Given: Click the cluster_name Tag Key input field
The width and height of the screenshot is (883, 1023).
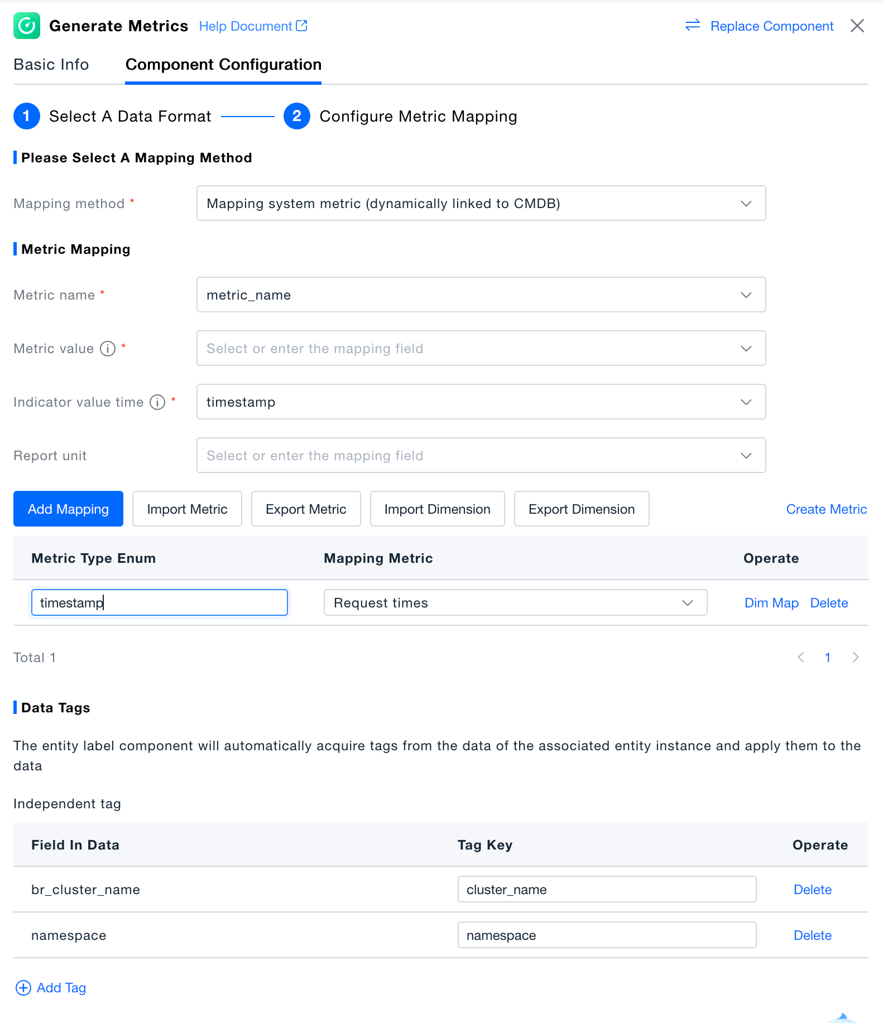Looking at the screenshot, I should (606, 890).
